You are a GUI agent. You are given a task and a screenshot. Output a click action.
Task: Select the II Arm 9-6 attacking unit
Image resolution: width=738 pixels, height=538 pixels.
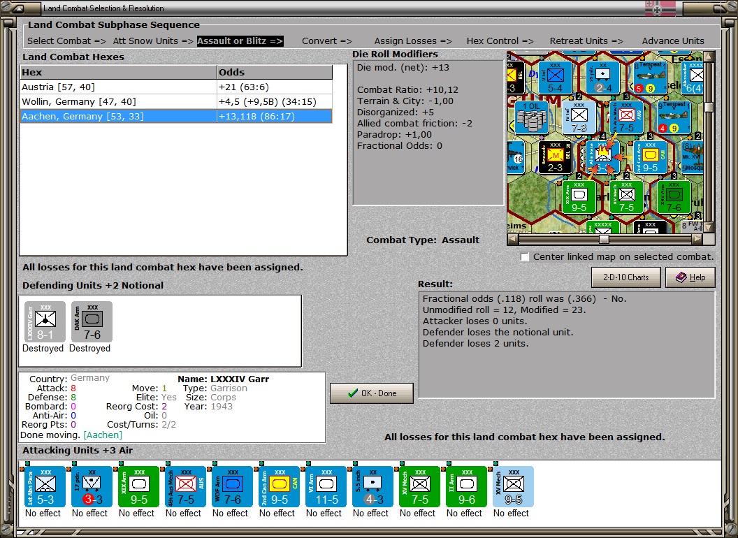[x=466, y=487]
